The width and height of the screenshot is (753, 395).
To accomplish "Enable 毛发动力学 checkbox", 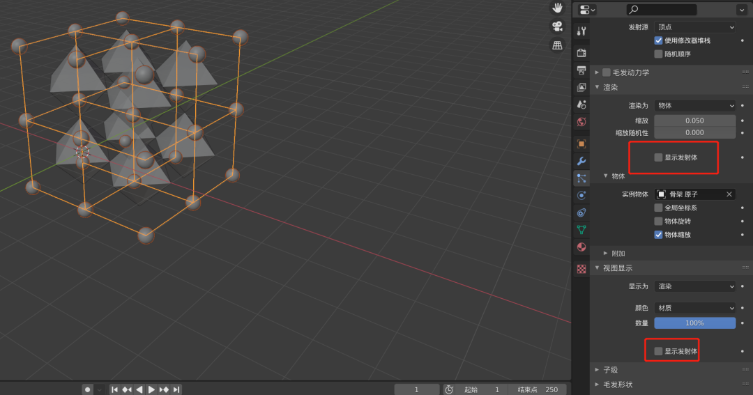I will [x=607, y=72].
